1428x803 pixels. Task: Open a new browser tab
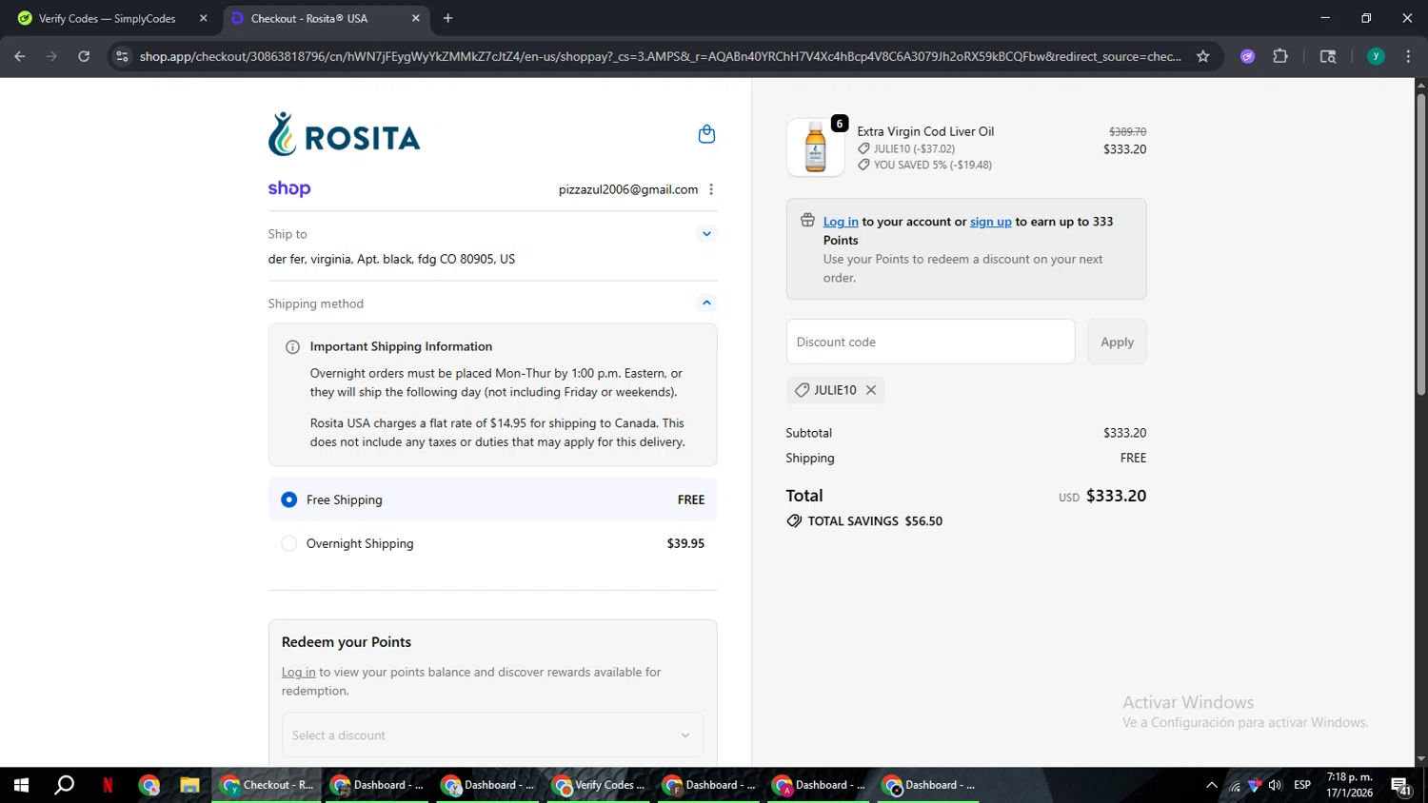pyautogui.click(x=447, y=18)
